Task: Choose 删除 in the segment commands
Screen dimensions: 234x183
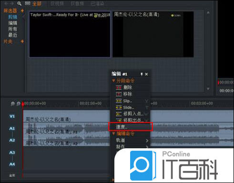Action: point(130,87)
